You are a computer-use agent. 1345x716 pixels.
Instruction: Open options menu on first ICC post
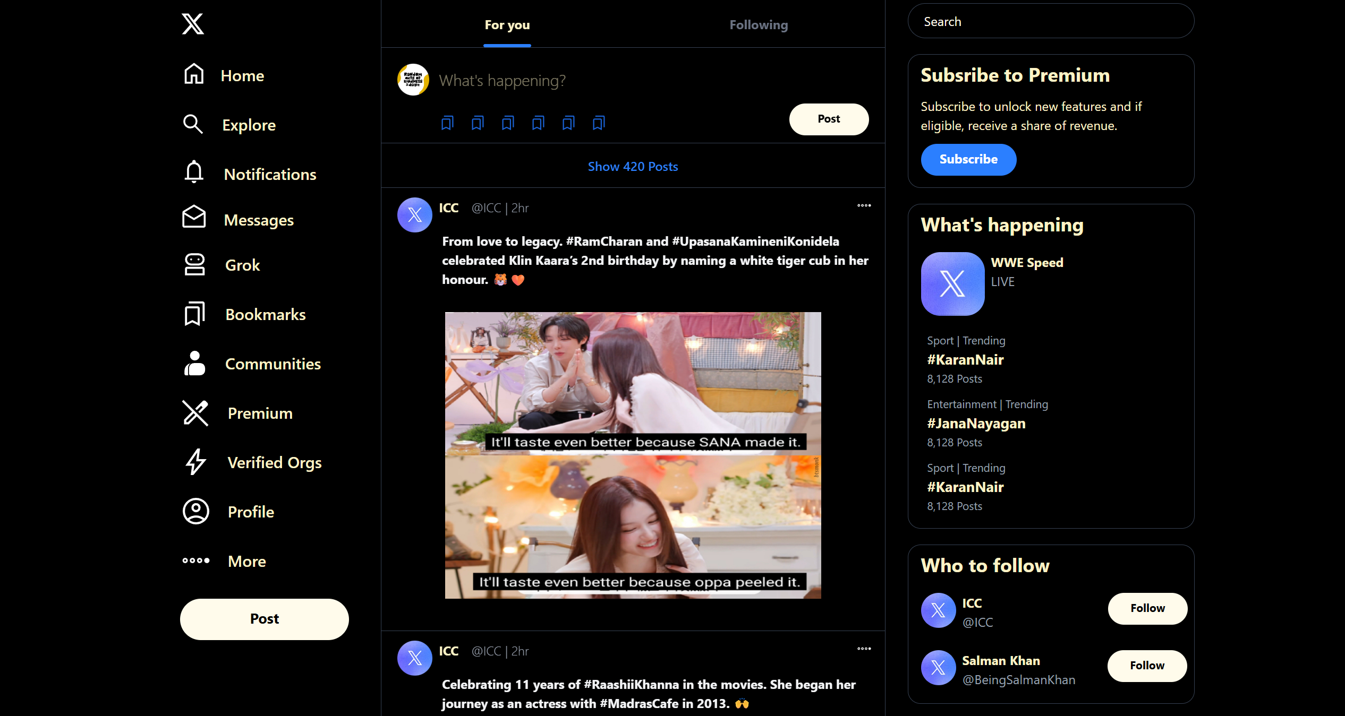[x=864, y=205]
